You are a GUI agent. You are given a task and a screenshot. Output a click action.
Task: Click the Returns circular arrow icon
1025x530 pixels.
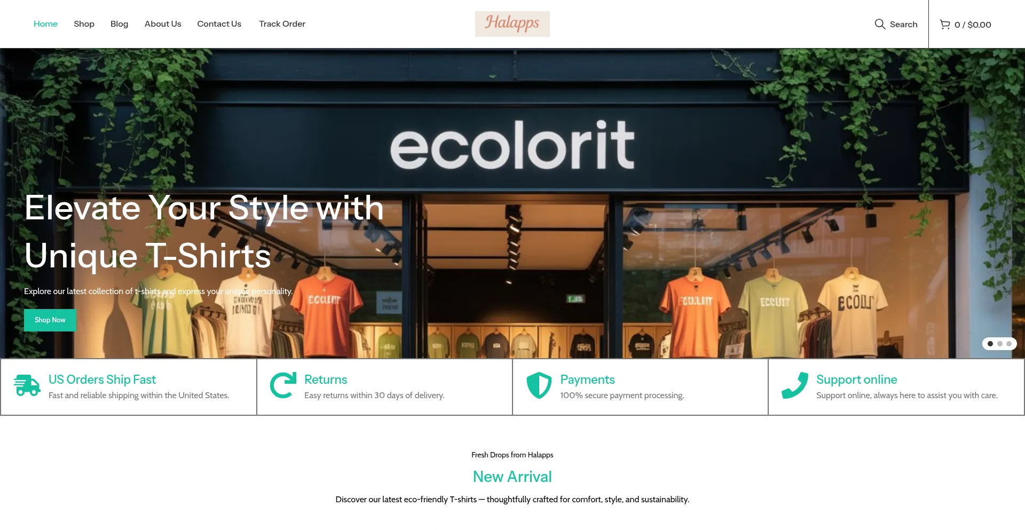(283, 385)
